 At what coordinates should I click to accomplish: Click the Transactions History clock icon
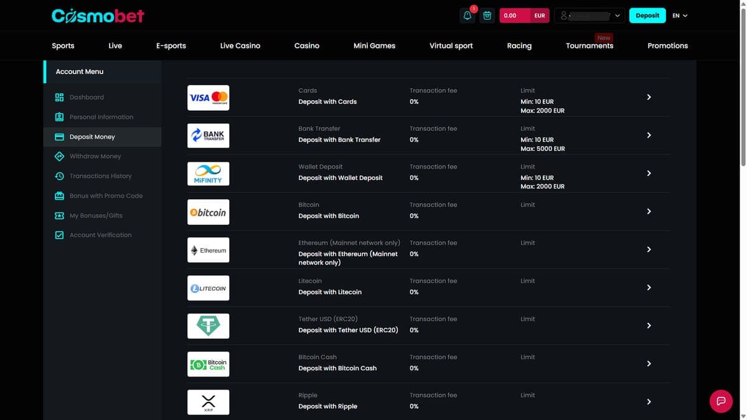tap(60, 176)
